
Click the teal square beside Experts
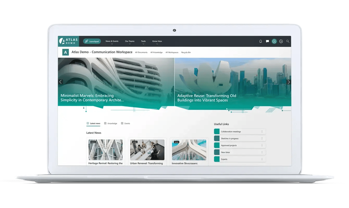[x=217, y=159]
